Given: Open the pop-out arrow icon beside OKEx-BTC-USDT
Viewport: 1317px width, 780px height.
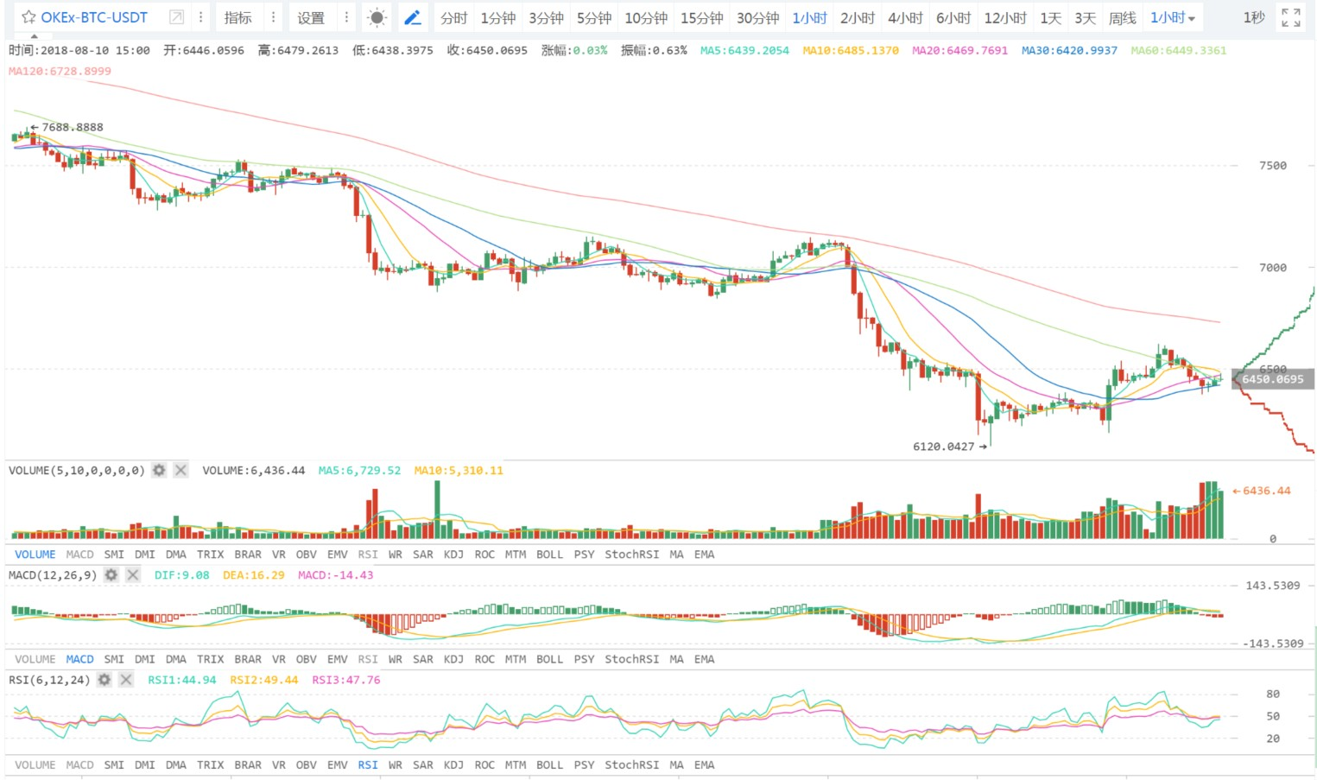Looking at the screenshot, I should point(176,17).
